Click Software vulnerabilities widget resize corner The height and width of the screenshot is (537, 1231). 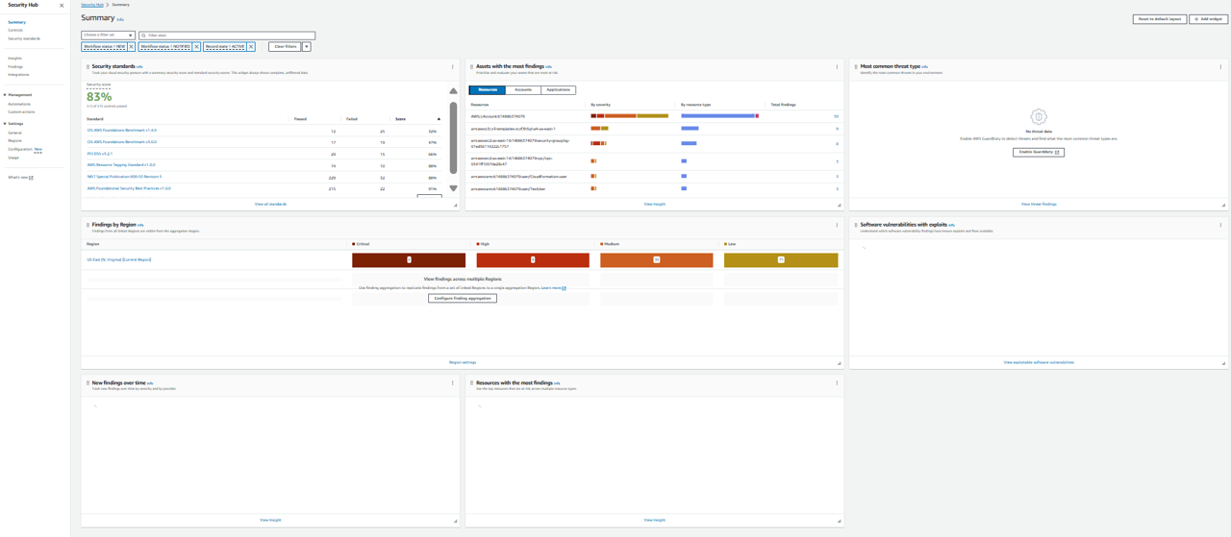coord(1223,363)
